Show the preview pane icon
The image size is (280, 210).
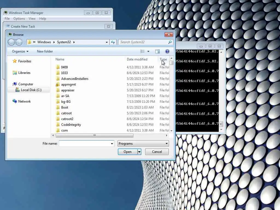pyautogui.click(x=157, y=51)
